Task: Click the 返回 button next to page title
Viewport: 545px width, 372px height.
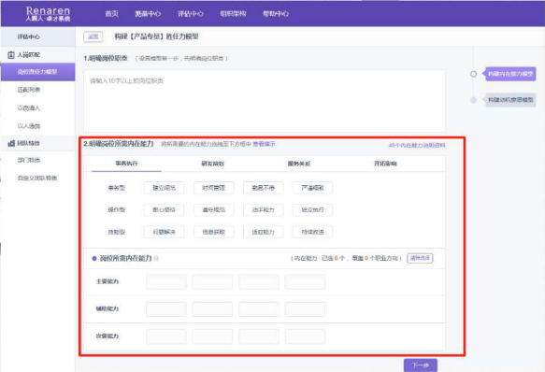Action: point(93,36)
